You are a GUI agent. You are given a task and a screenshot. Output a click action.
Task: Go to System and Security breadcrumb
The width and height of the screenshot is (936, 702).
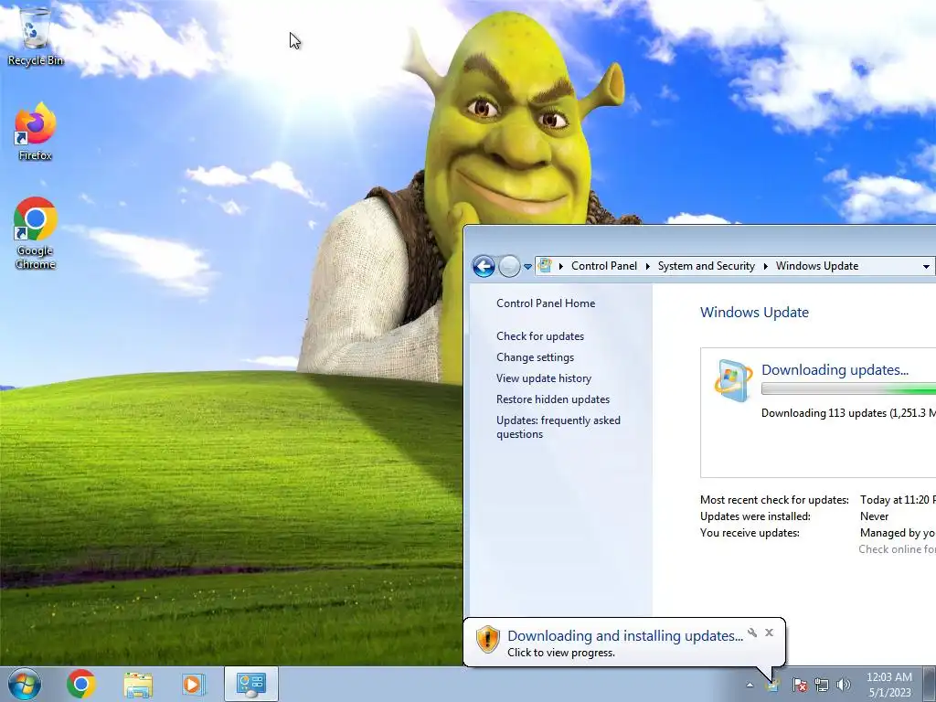tap(707, 266)
